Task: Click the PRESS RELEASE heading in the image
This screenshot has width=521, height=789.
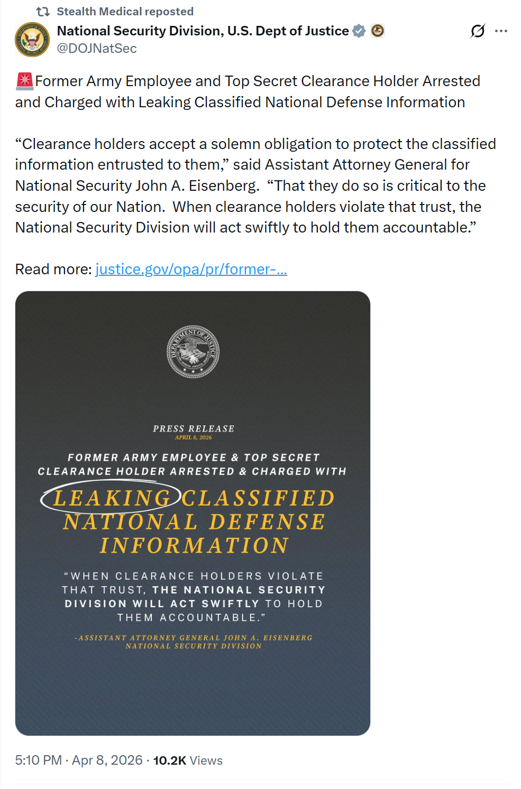Action: point(194,429)
